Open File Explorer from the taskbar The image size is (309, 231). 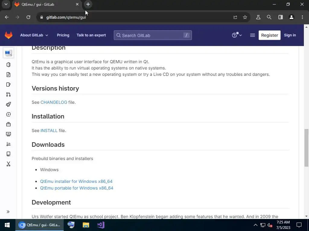[x=86, y=225]
